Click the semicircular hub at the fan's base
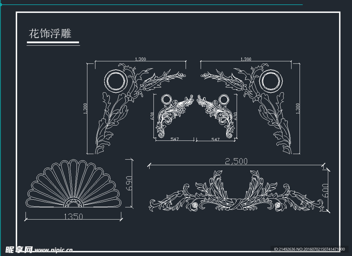352x256 pixels. click(x=74, y=204)
